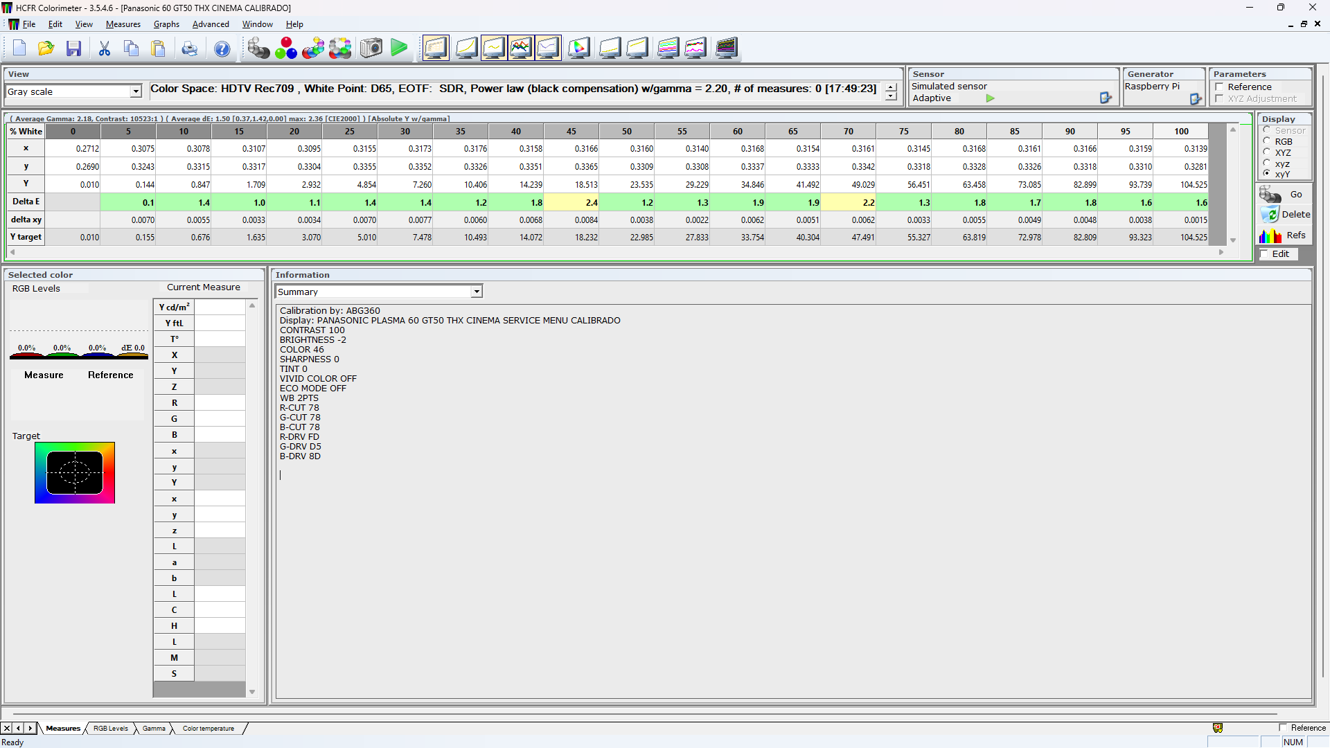Click the Print icon

[x=189, y=48]
